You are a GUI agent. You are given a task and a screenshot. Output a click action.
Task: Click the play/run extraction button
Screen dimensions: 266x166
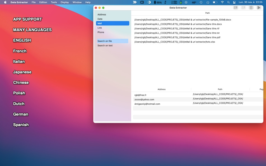(259, 8)
